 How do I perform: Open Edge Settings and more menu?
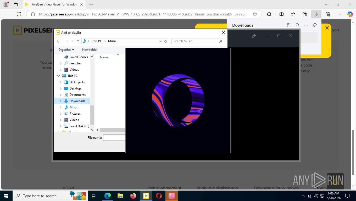point(339,14)
